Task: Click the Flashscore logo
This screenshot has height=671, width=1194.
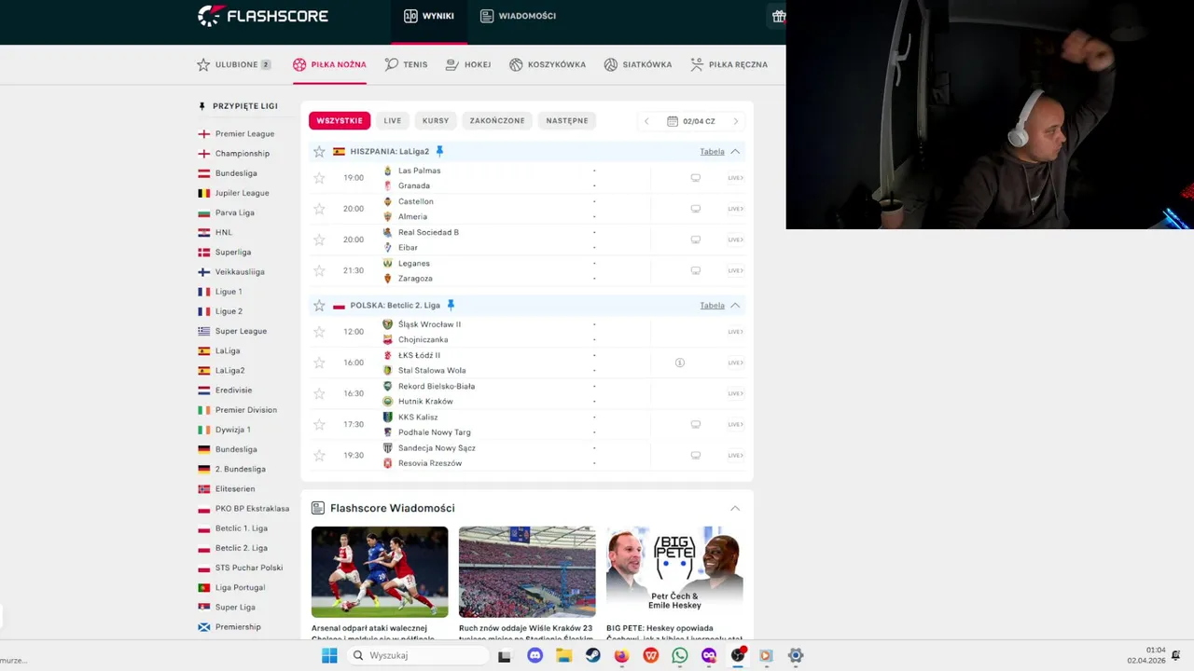Action: click(x=263, y=16)
